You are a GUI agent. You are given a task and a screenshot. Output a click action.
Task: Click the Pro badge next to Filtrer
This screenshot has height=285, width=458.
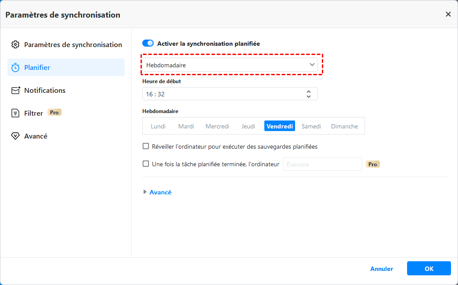[x=54, y=113]
